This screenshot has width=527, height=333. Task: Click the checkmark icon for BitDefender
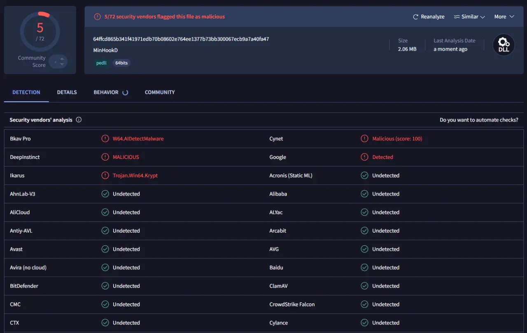(x=105, y=286)
